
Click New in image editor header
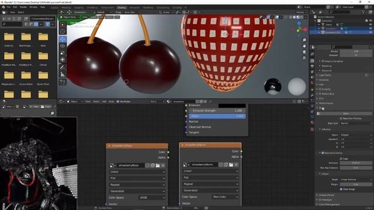click(x=34, y=107)
